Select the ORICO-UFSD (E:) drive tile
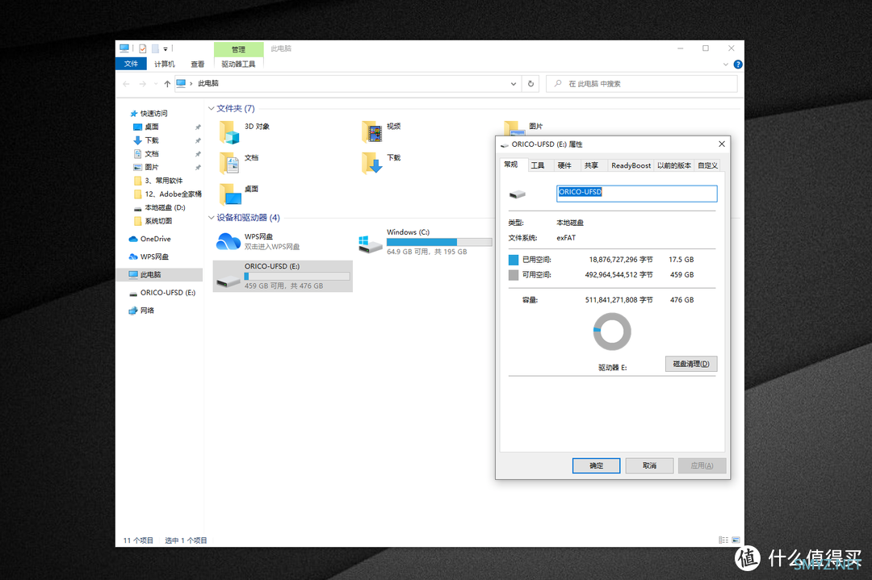 (x=283, y=276)
